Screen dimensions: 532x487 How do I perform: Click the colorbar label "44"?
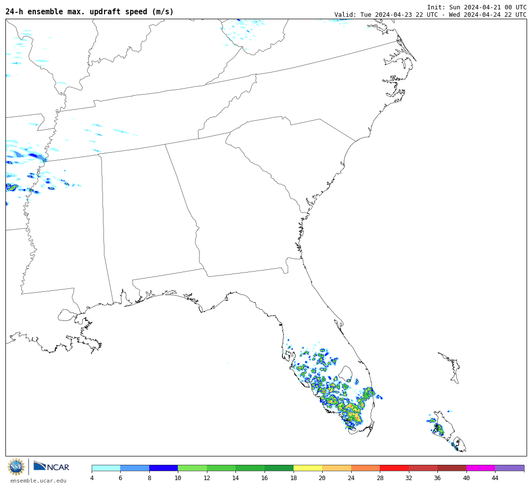click(x=496, y=478)
